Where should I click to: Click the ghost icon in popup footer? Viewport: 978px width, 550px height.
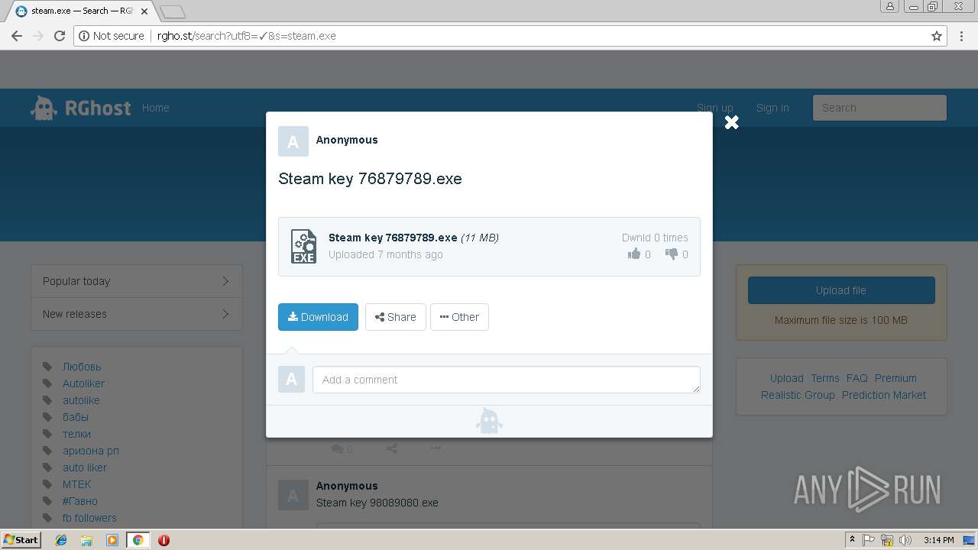point(489,421)
